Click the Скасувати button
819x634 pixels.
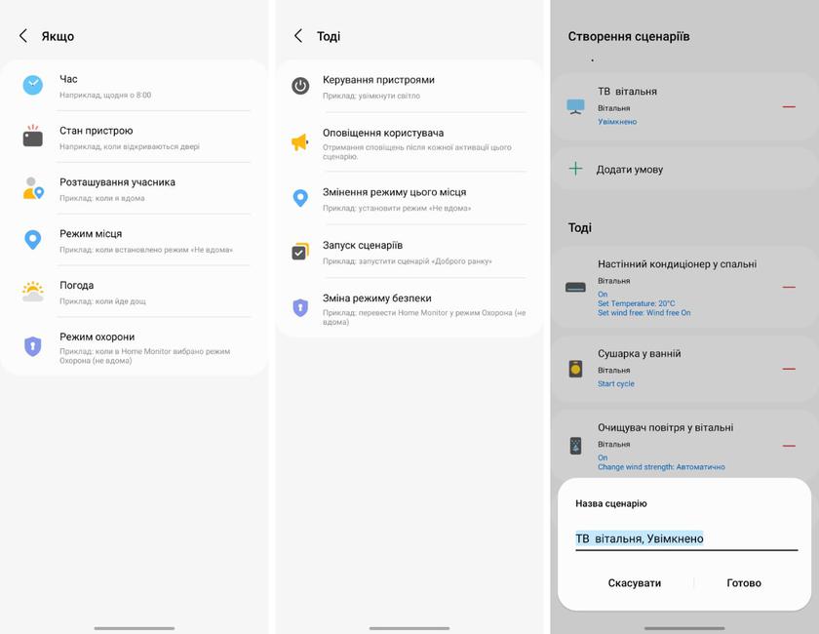pyautogui.click(x=634, y=582)
